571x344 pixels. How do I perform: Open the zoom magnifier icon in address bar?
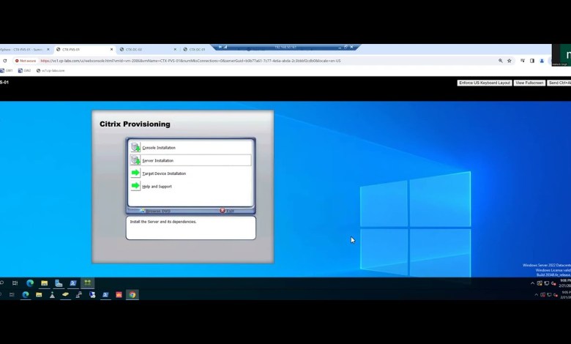coord(500,61)
